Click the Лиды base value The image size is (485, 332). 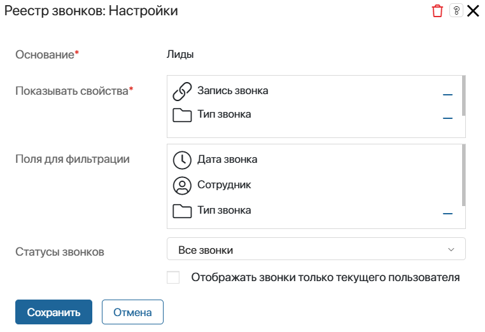point(180,55)
